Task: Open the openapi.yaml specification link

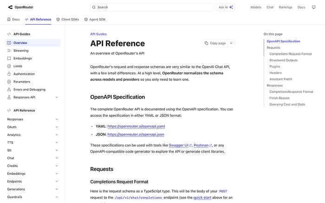Action: 136,126
